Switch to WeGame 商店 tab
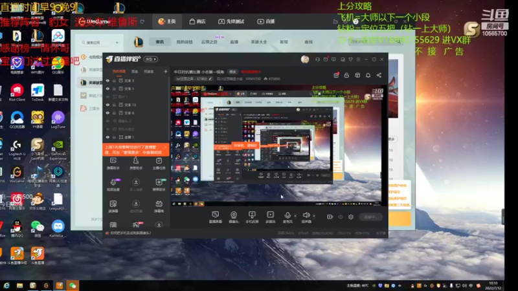The height and width of the screenshot is (291, 518). point(197,21)
